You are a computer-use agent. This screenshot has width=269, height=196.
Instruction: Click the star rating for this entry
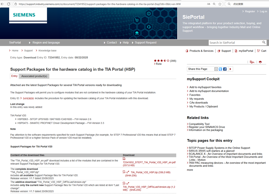coord(161,61)
